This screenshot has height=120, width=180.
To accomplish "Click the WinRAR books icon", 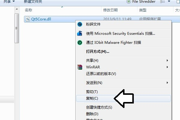I will pyautogui.click(x=80, y=67).
